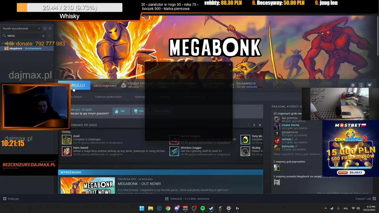Viewport: 379px width, 213px height.
Task: Open OSIĄGNIĘCIA achievements 75/108 section
Action: click(x=246, y=85)
